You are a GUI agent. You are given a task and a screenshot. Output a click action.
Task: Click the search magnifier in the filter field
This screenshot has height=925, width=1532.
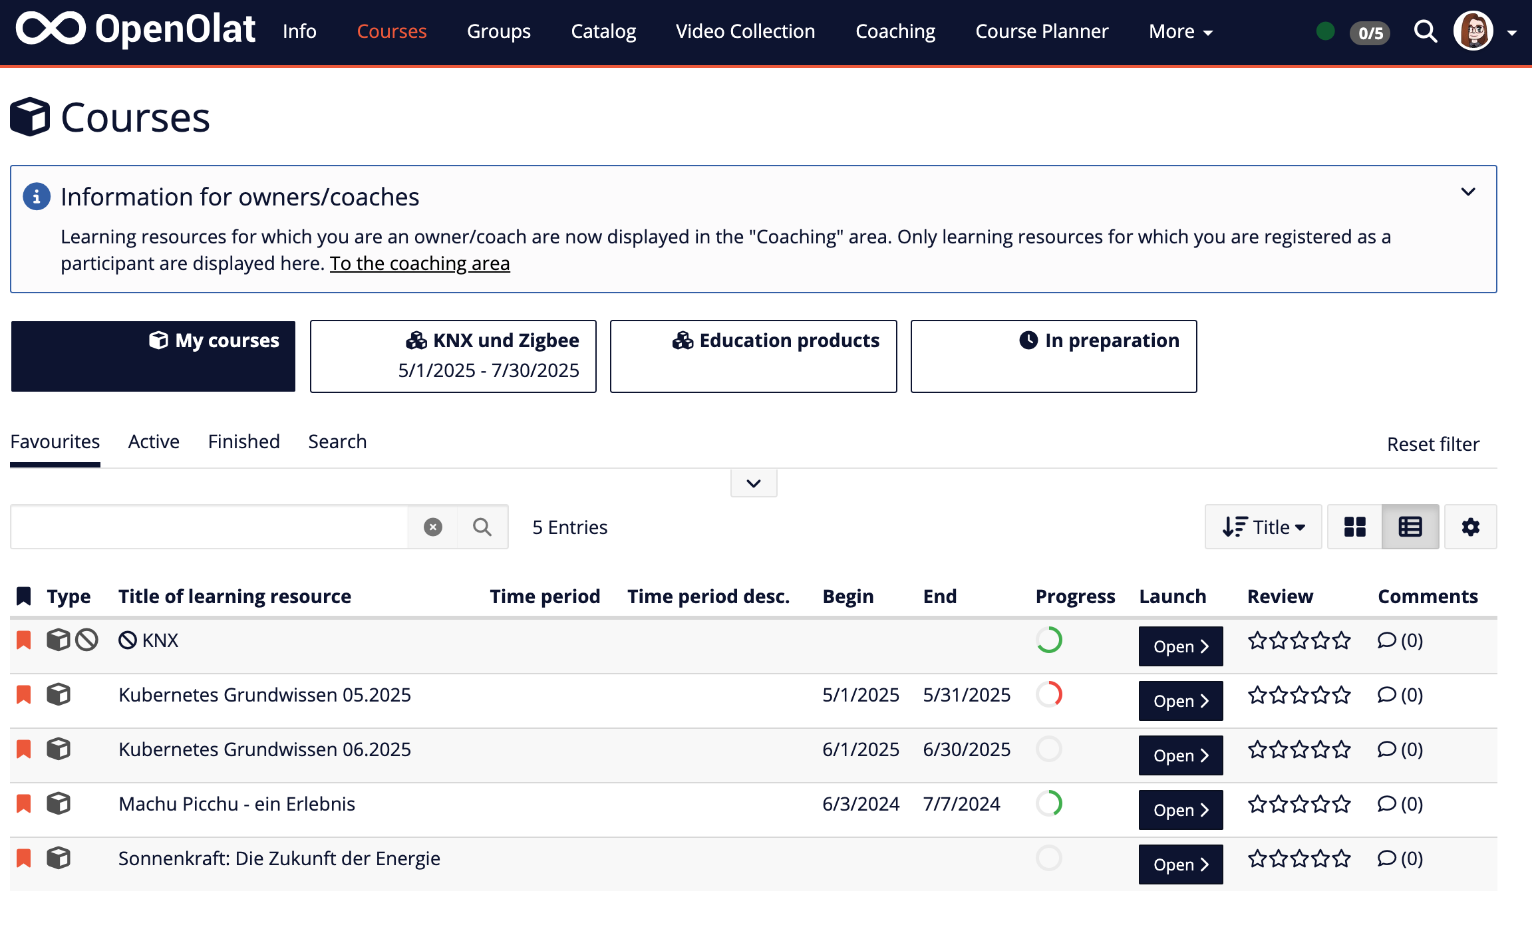[482, 527]
